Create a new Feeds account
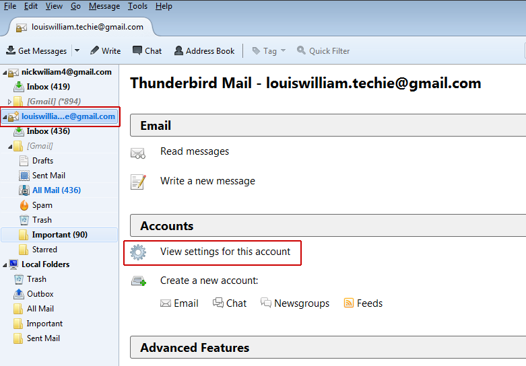Screen dimensions: 526x366 tap(363, 303)
